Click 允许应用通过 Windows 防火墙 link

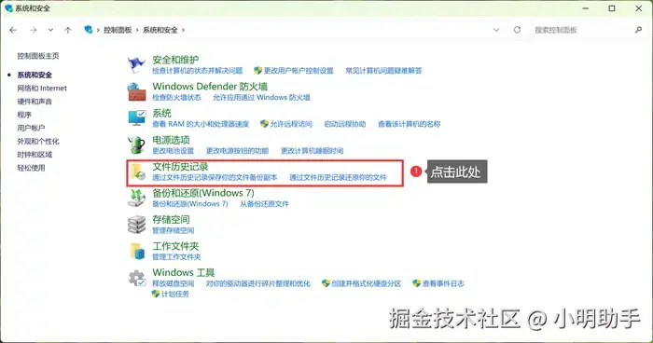point(261,98)
